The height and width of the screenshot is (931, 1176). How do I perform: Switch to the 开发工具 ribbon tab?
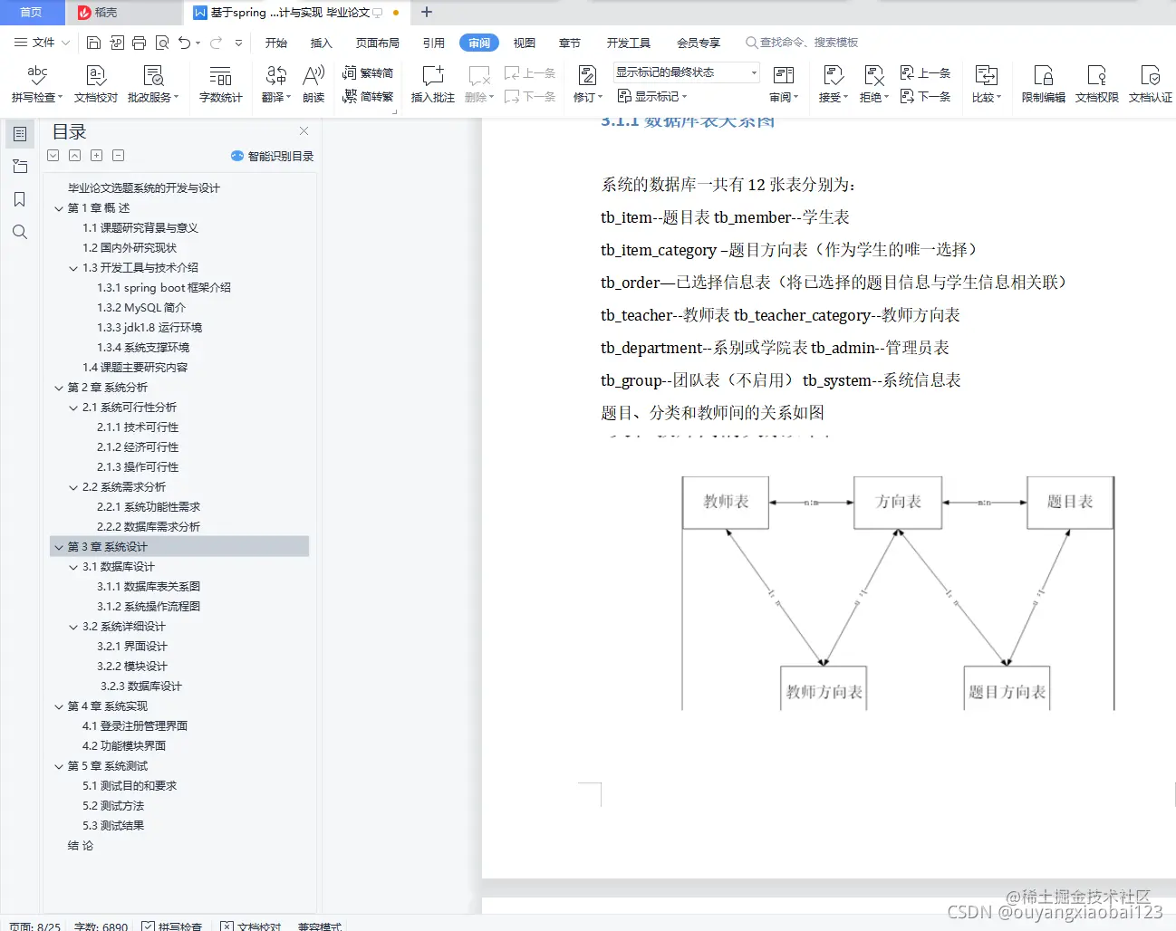[x=629, y=42]
